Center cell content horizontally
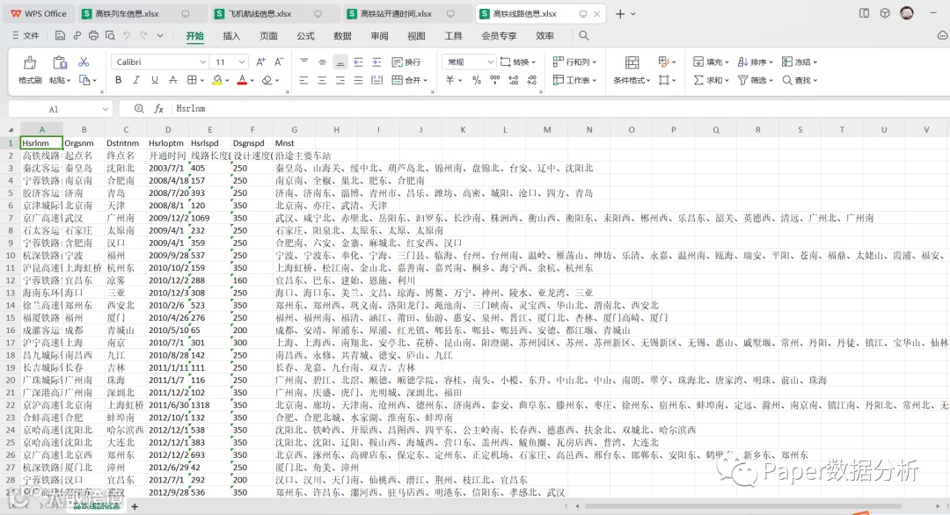The width and height of the screenshot is (950, 515). pos(322,80)
